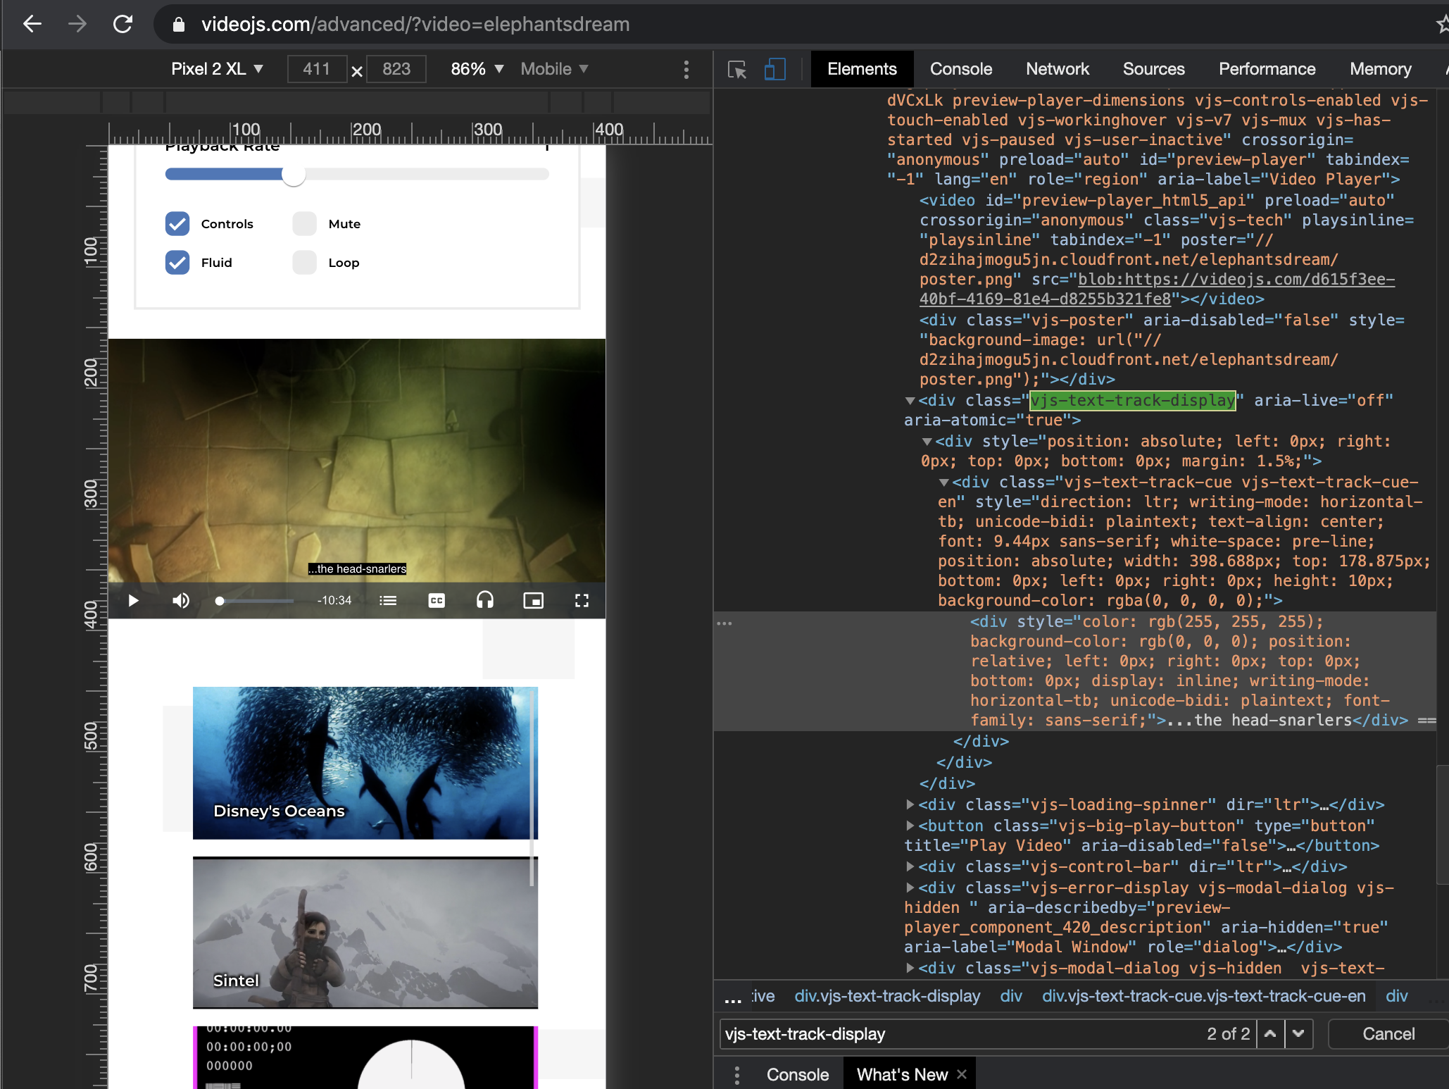
Task: Click the video play button
Action: [x=133, y=600]
